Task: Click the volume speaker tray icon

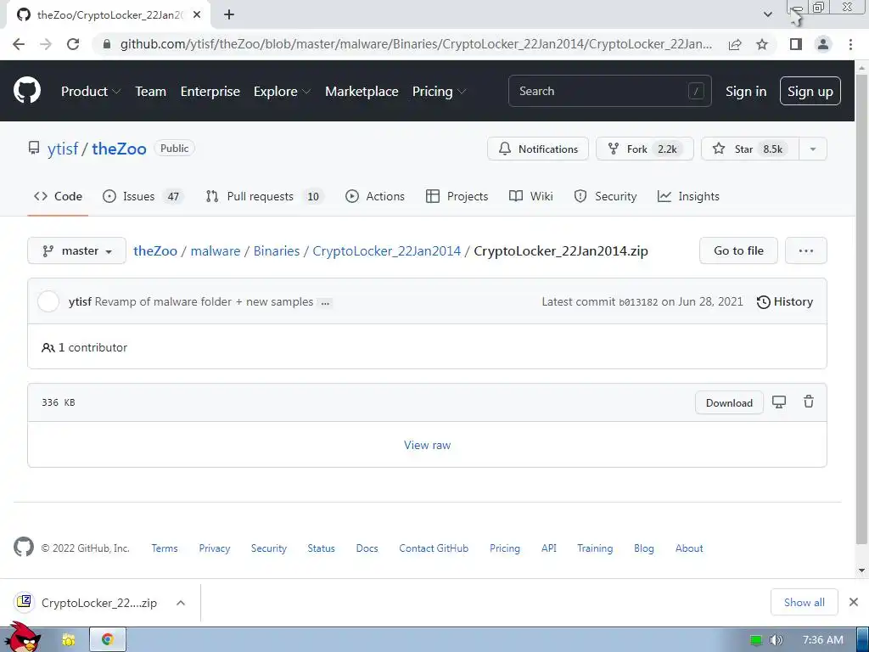Action: click(x=776, y=640)
